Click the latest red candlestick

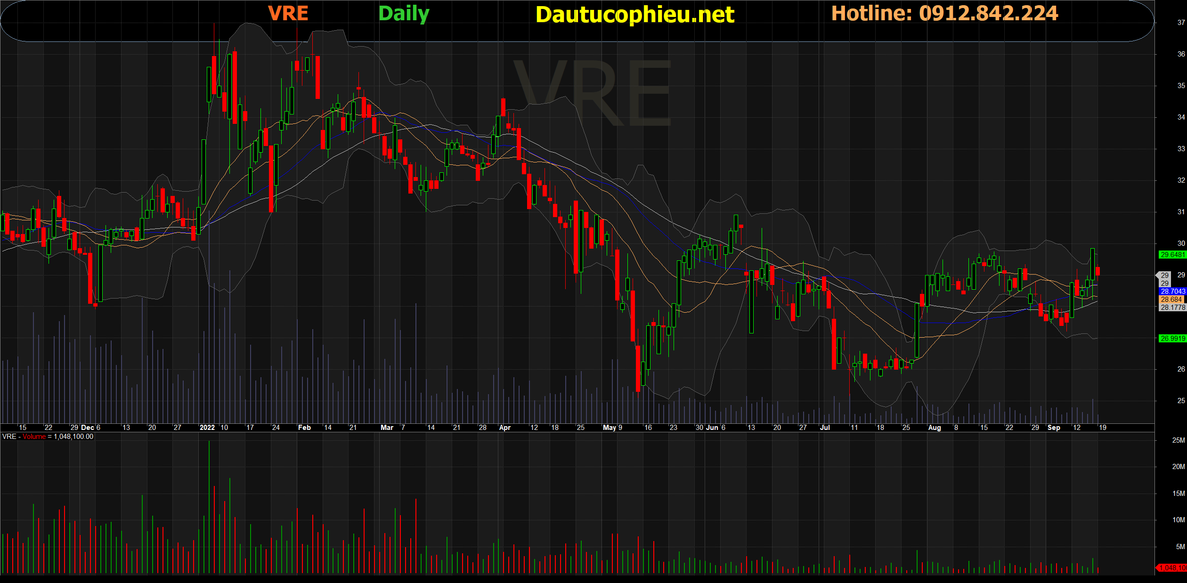tap(1098, 271)
